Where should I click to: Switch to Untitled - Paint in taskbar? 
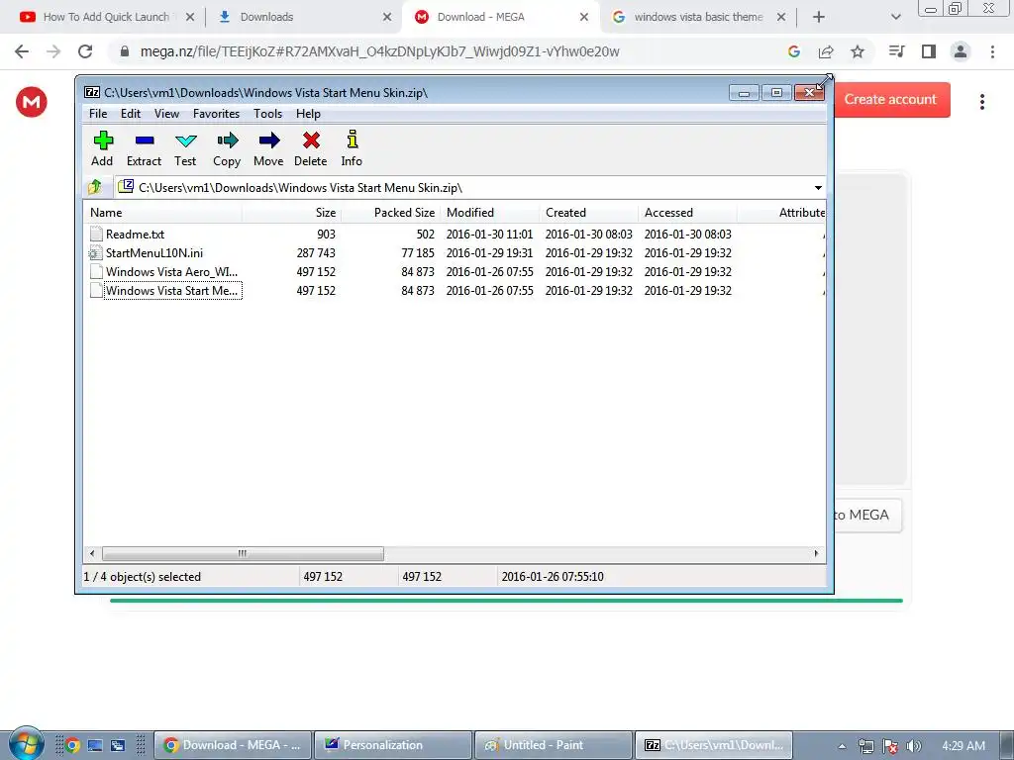pyautogui.click(x=554, y=745)
